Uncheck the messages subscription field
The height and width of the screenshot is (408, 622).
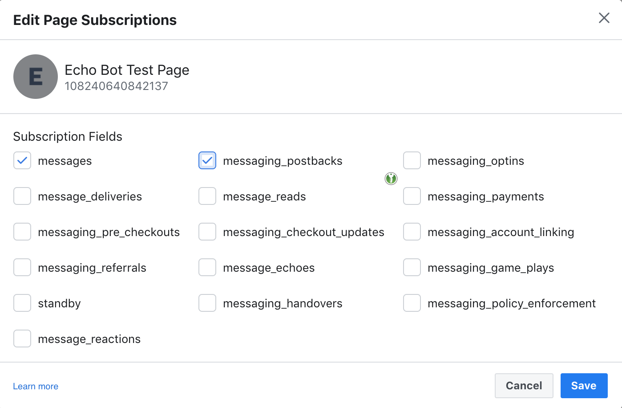22,161
